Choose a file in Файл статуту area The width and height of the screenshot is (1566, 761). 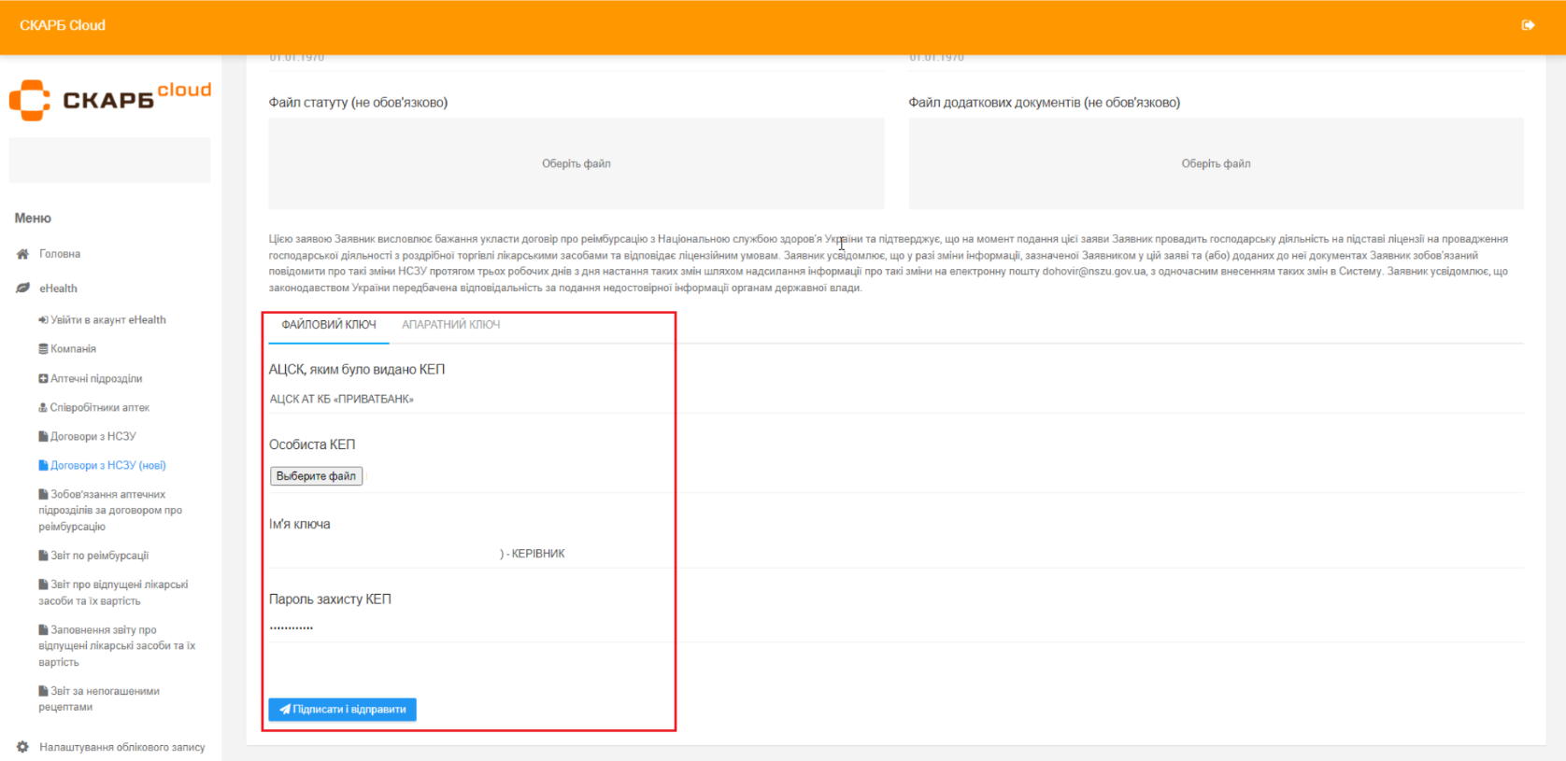pyautogui.click(x=576, y=163)
